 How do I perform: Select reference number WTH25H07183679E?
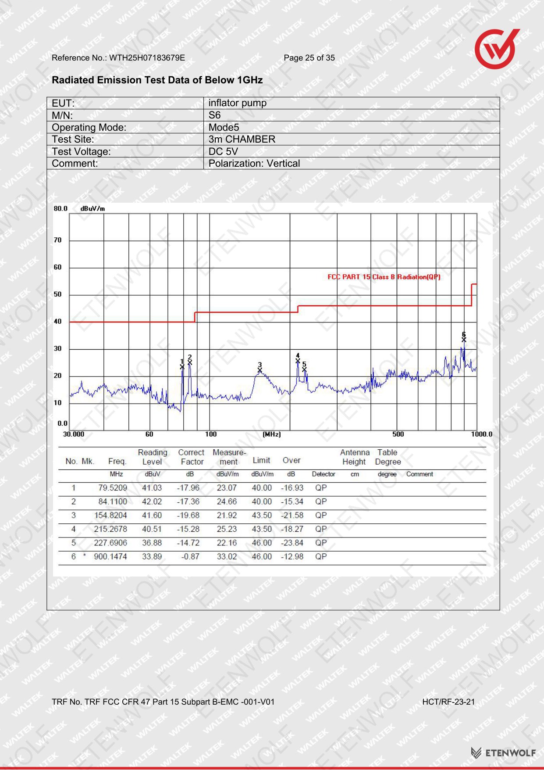[147, 58]
